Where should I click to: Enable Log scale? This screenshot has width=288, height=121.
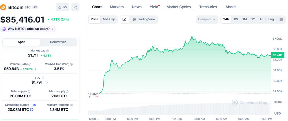click(x=271, y=19)
